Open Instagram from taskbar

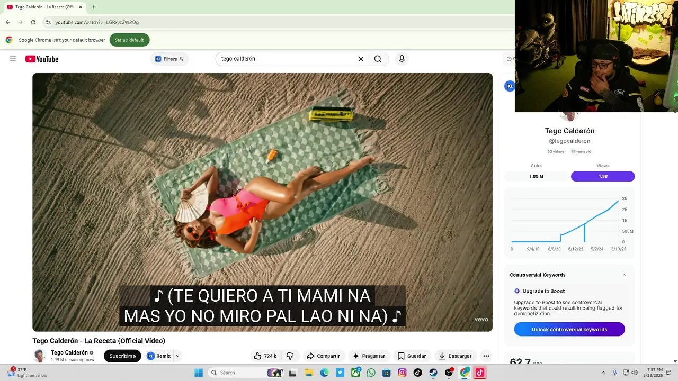402,373
